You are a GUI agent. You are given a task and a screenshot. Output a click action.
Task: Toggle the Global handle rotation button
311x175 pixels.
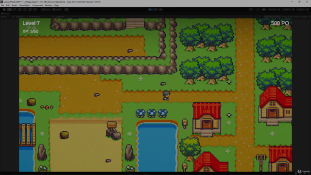pos(57,9)
